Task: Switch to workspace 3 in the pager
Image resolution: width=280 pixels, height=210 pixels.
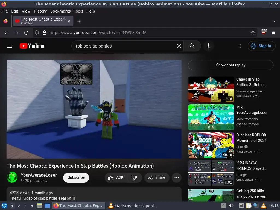Action: click(x=25, y=206)
